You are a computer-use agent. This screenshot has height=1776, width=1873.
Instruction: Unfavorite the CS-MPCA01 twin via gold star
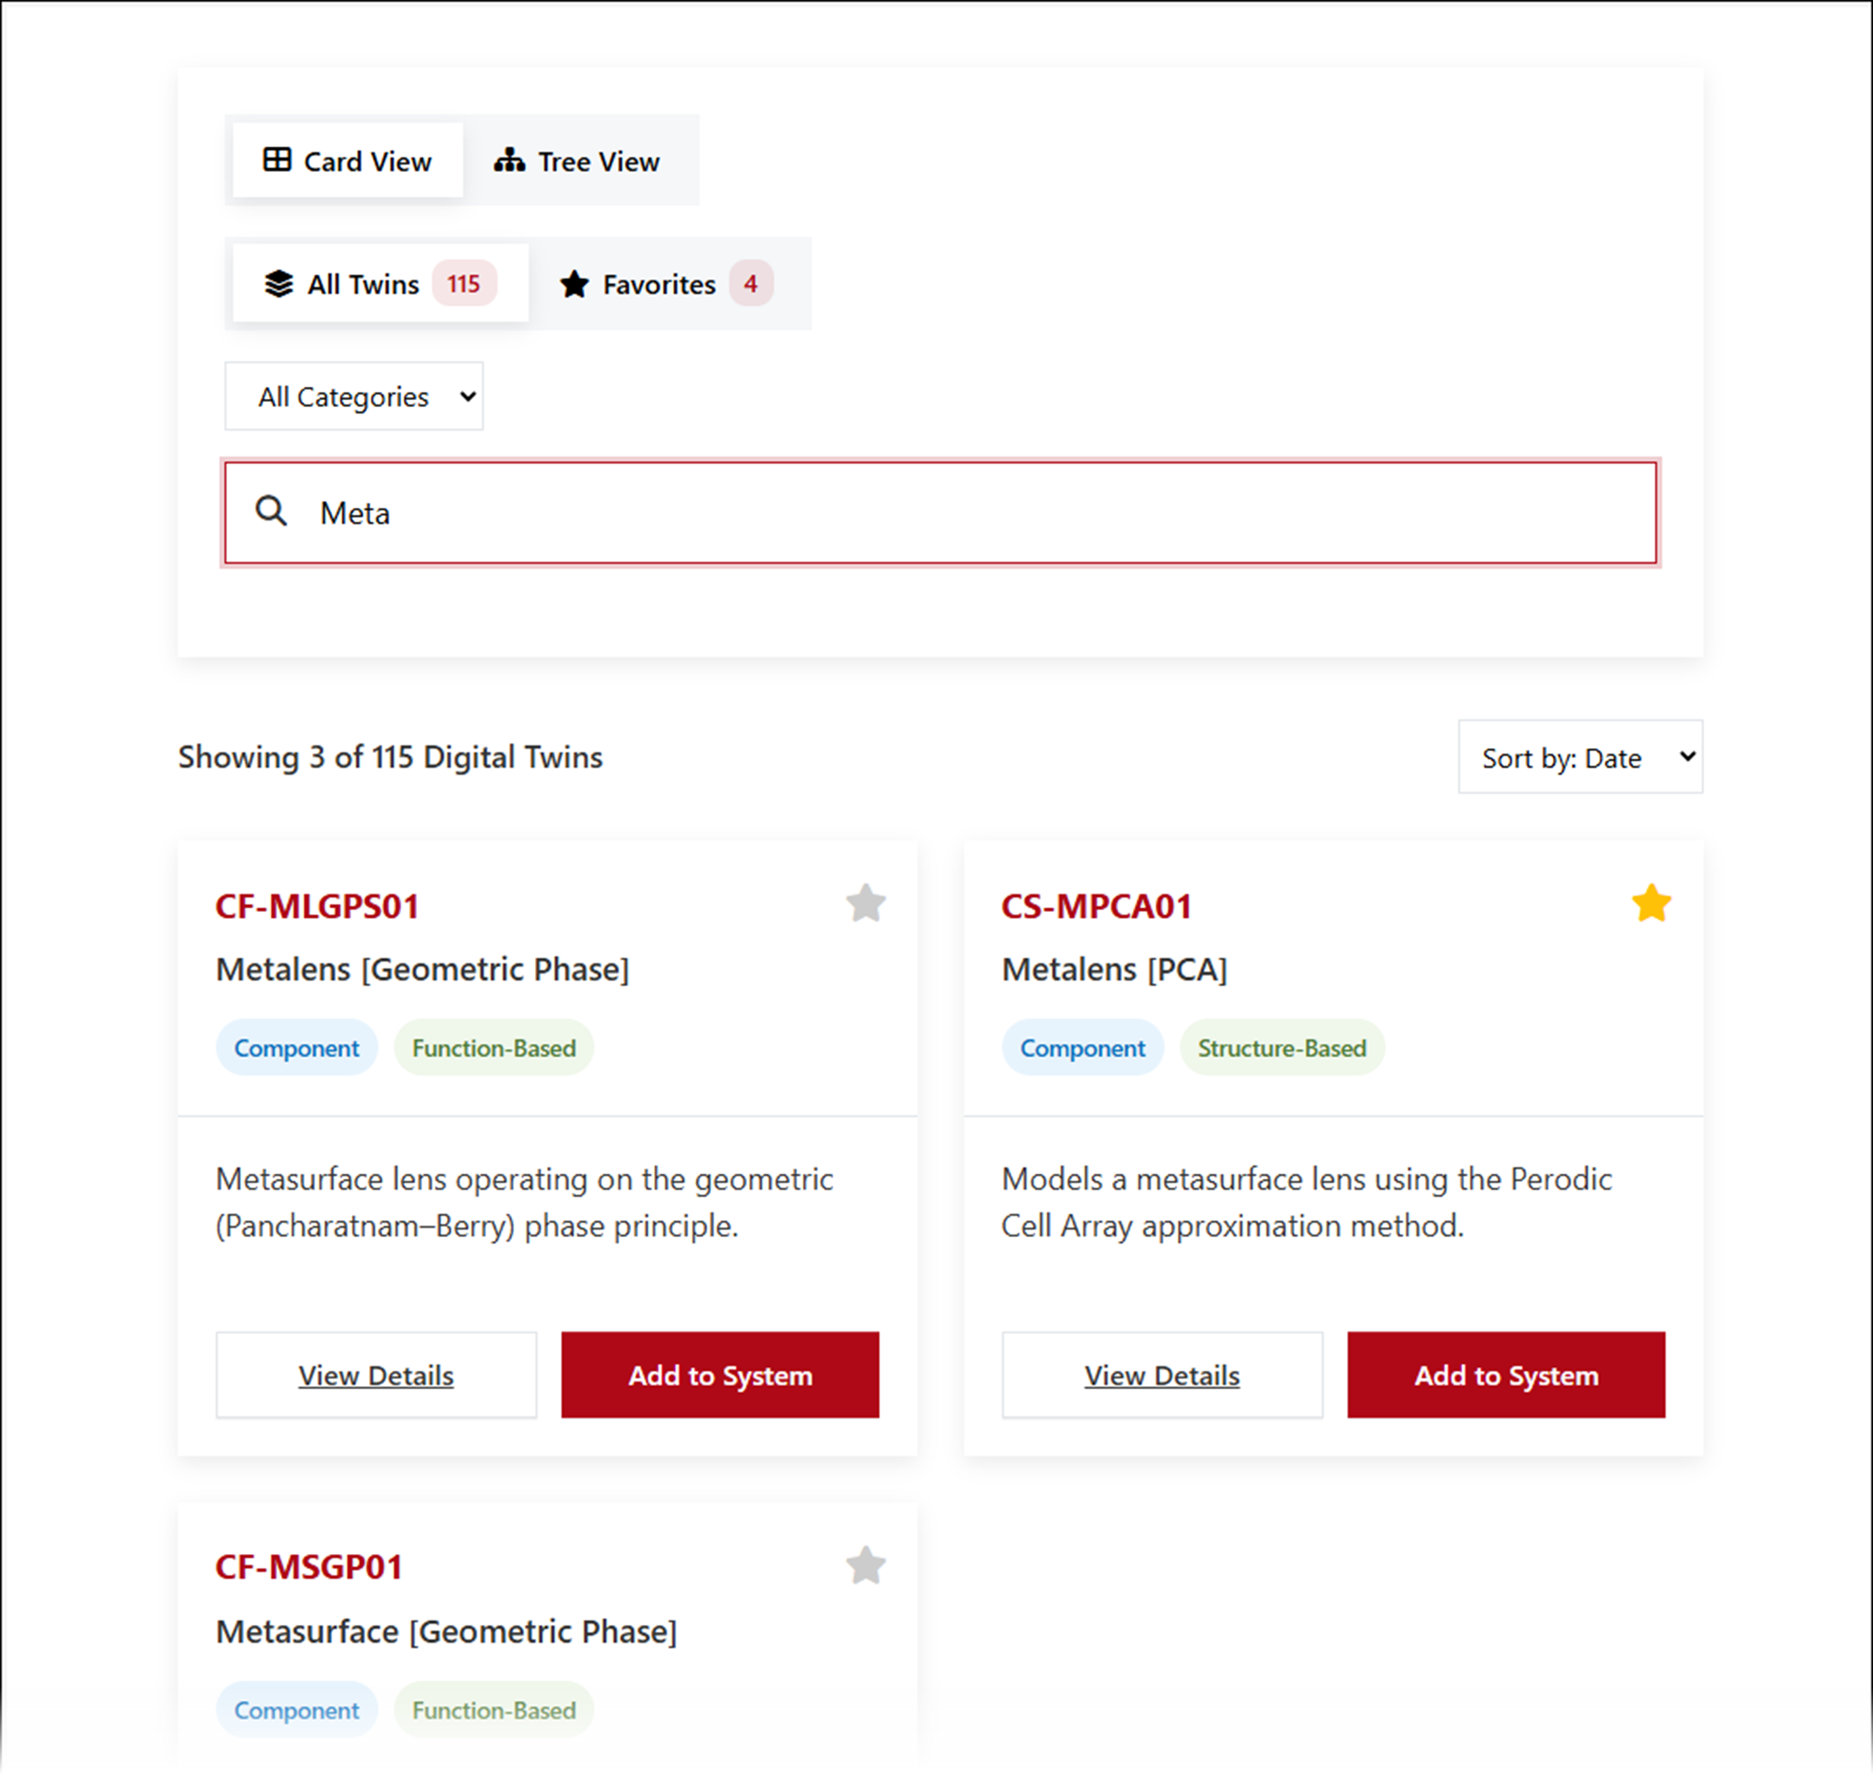pyautogui.click(x=1652, y=903)
